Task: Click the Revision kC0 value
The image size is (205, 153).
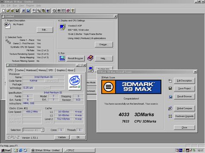Action: [78, 100]
